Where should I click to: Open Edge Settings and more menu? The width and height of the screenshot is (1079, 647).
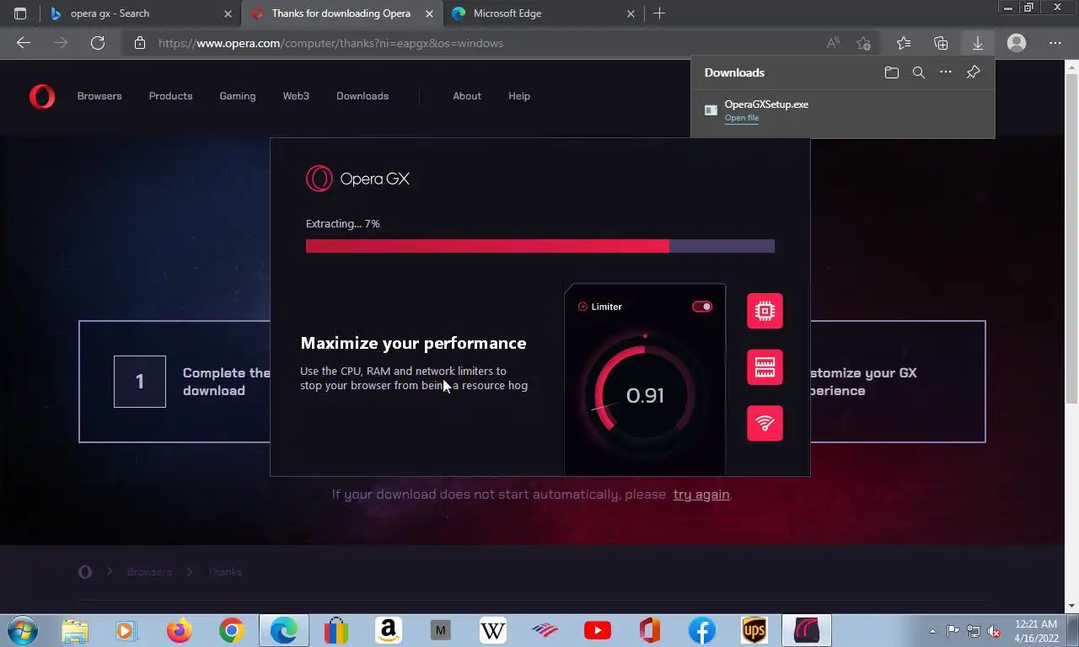tap(1055, 43)
